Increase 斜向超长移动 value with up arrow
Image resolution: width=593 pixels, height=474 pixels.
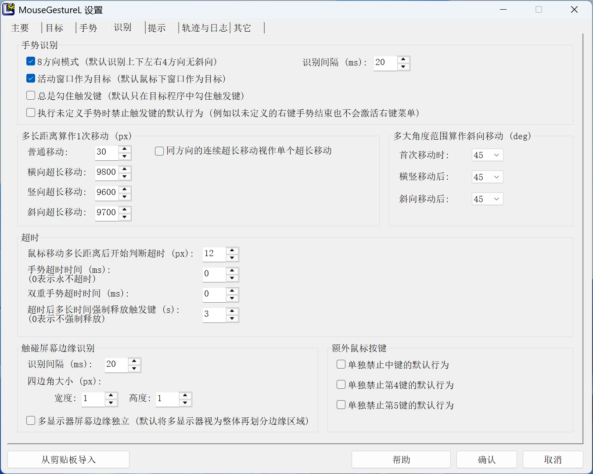[125, 209]
